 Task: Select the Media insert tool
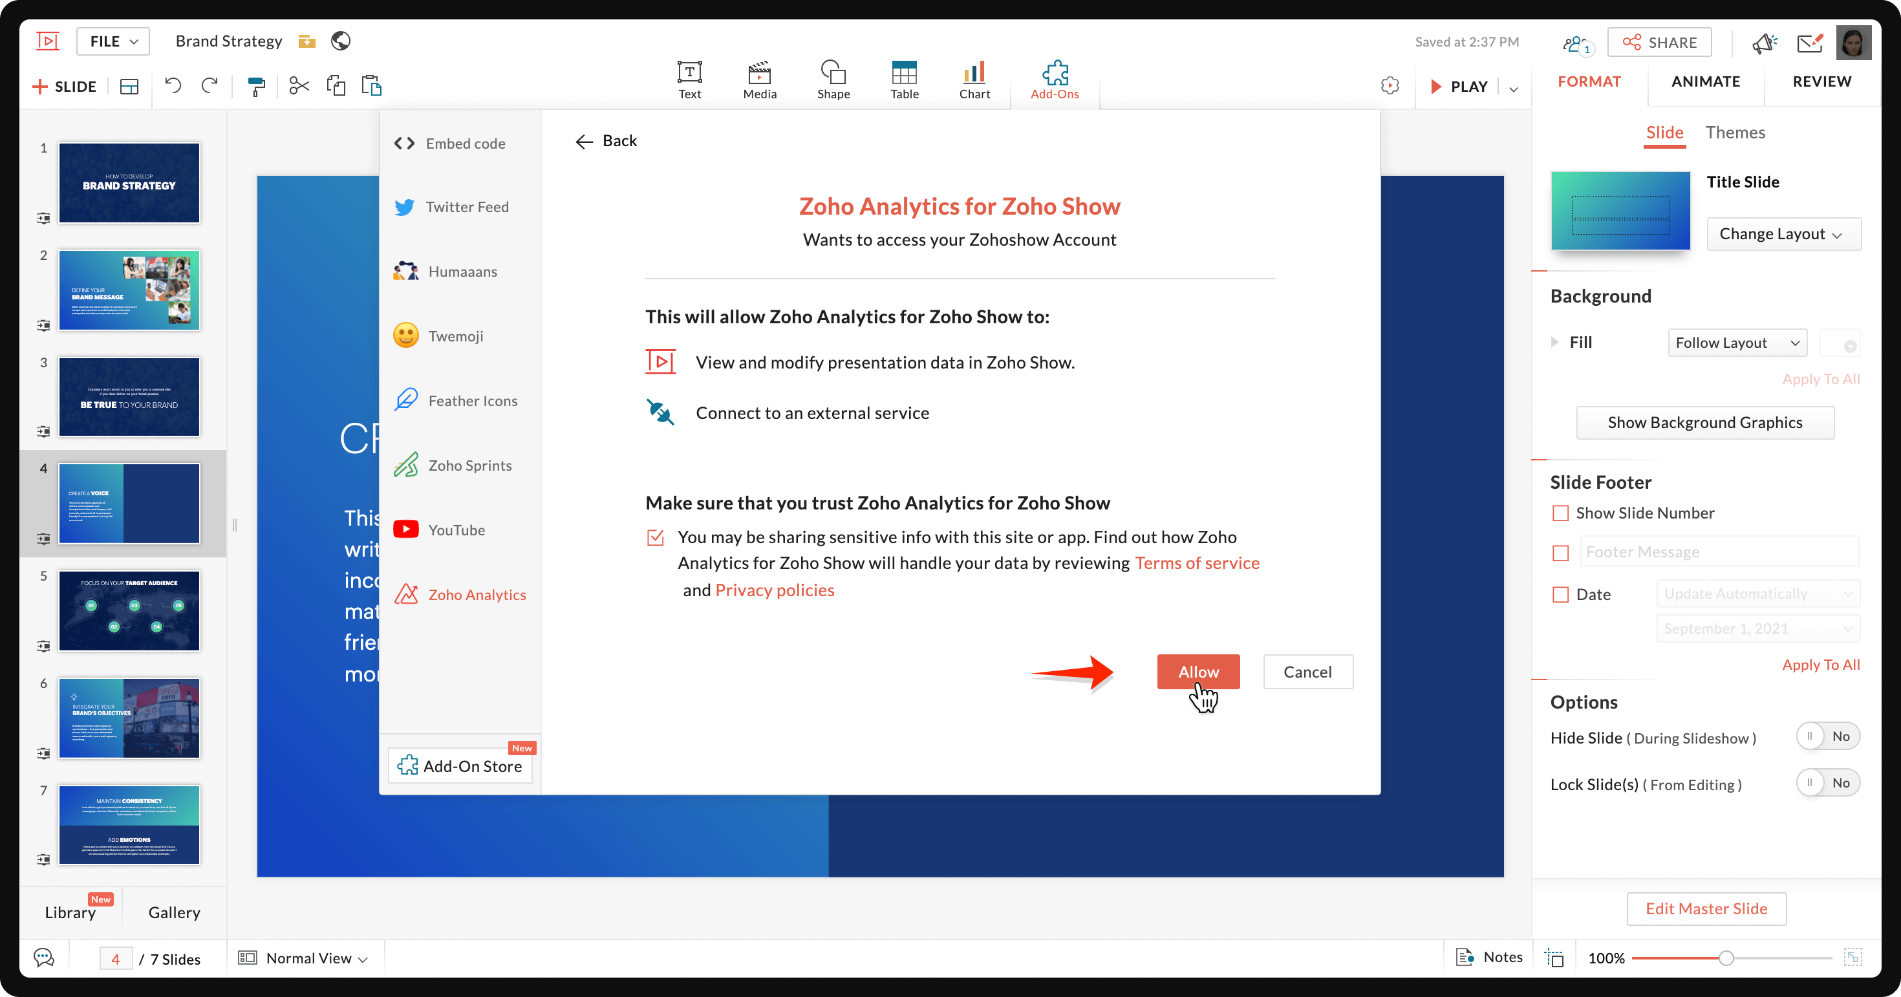click(x=759, y=78)
